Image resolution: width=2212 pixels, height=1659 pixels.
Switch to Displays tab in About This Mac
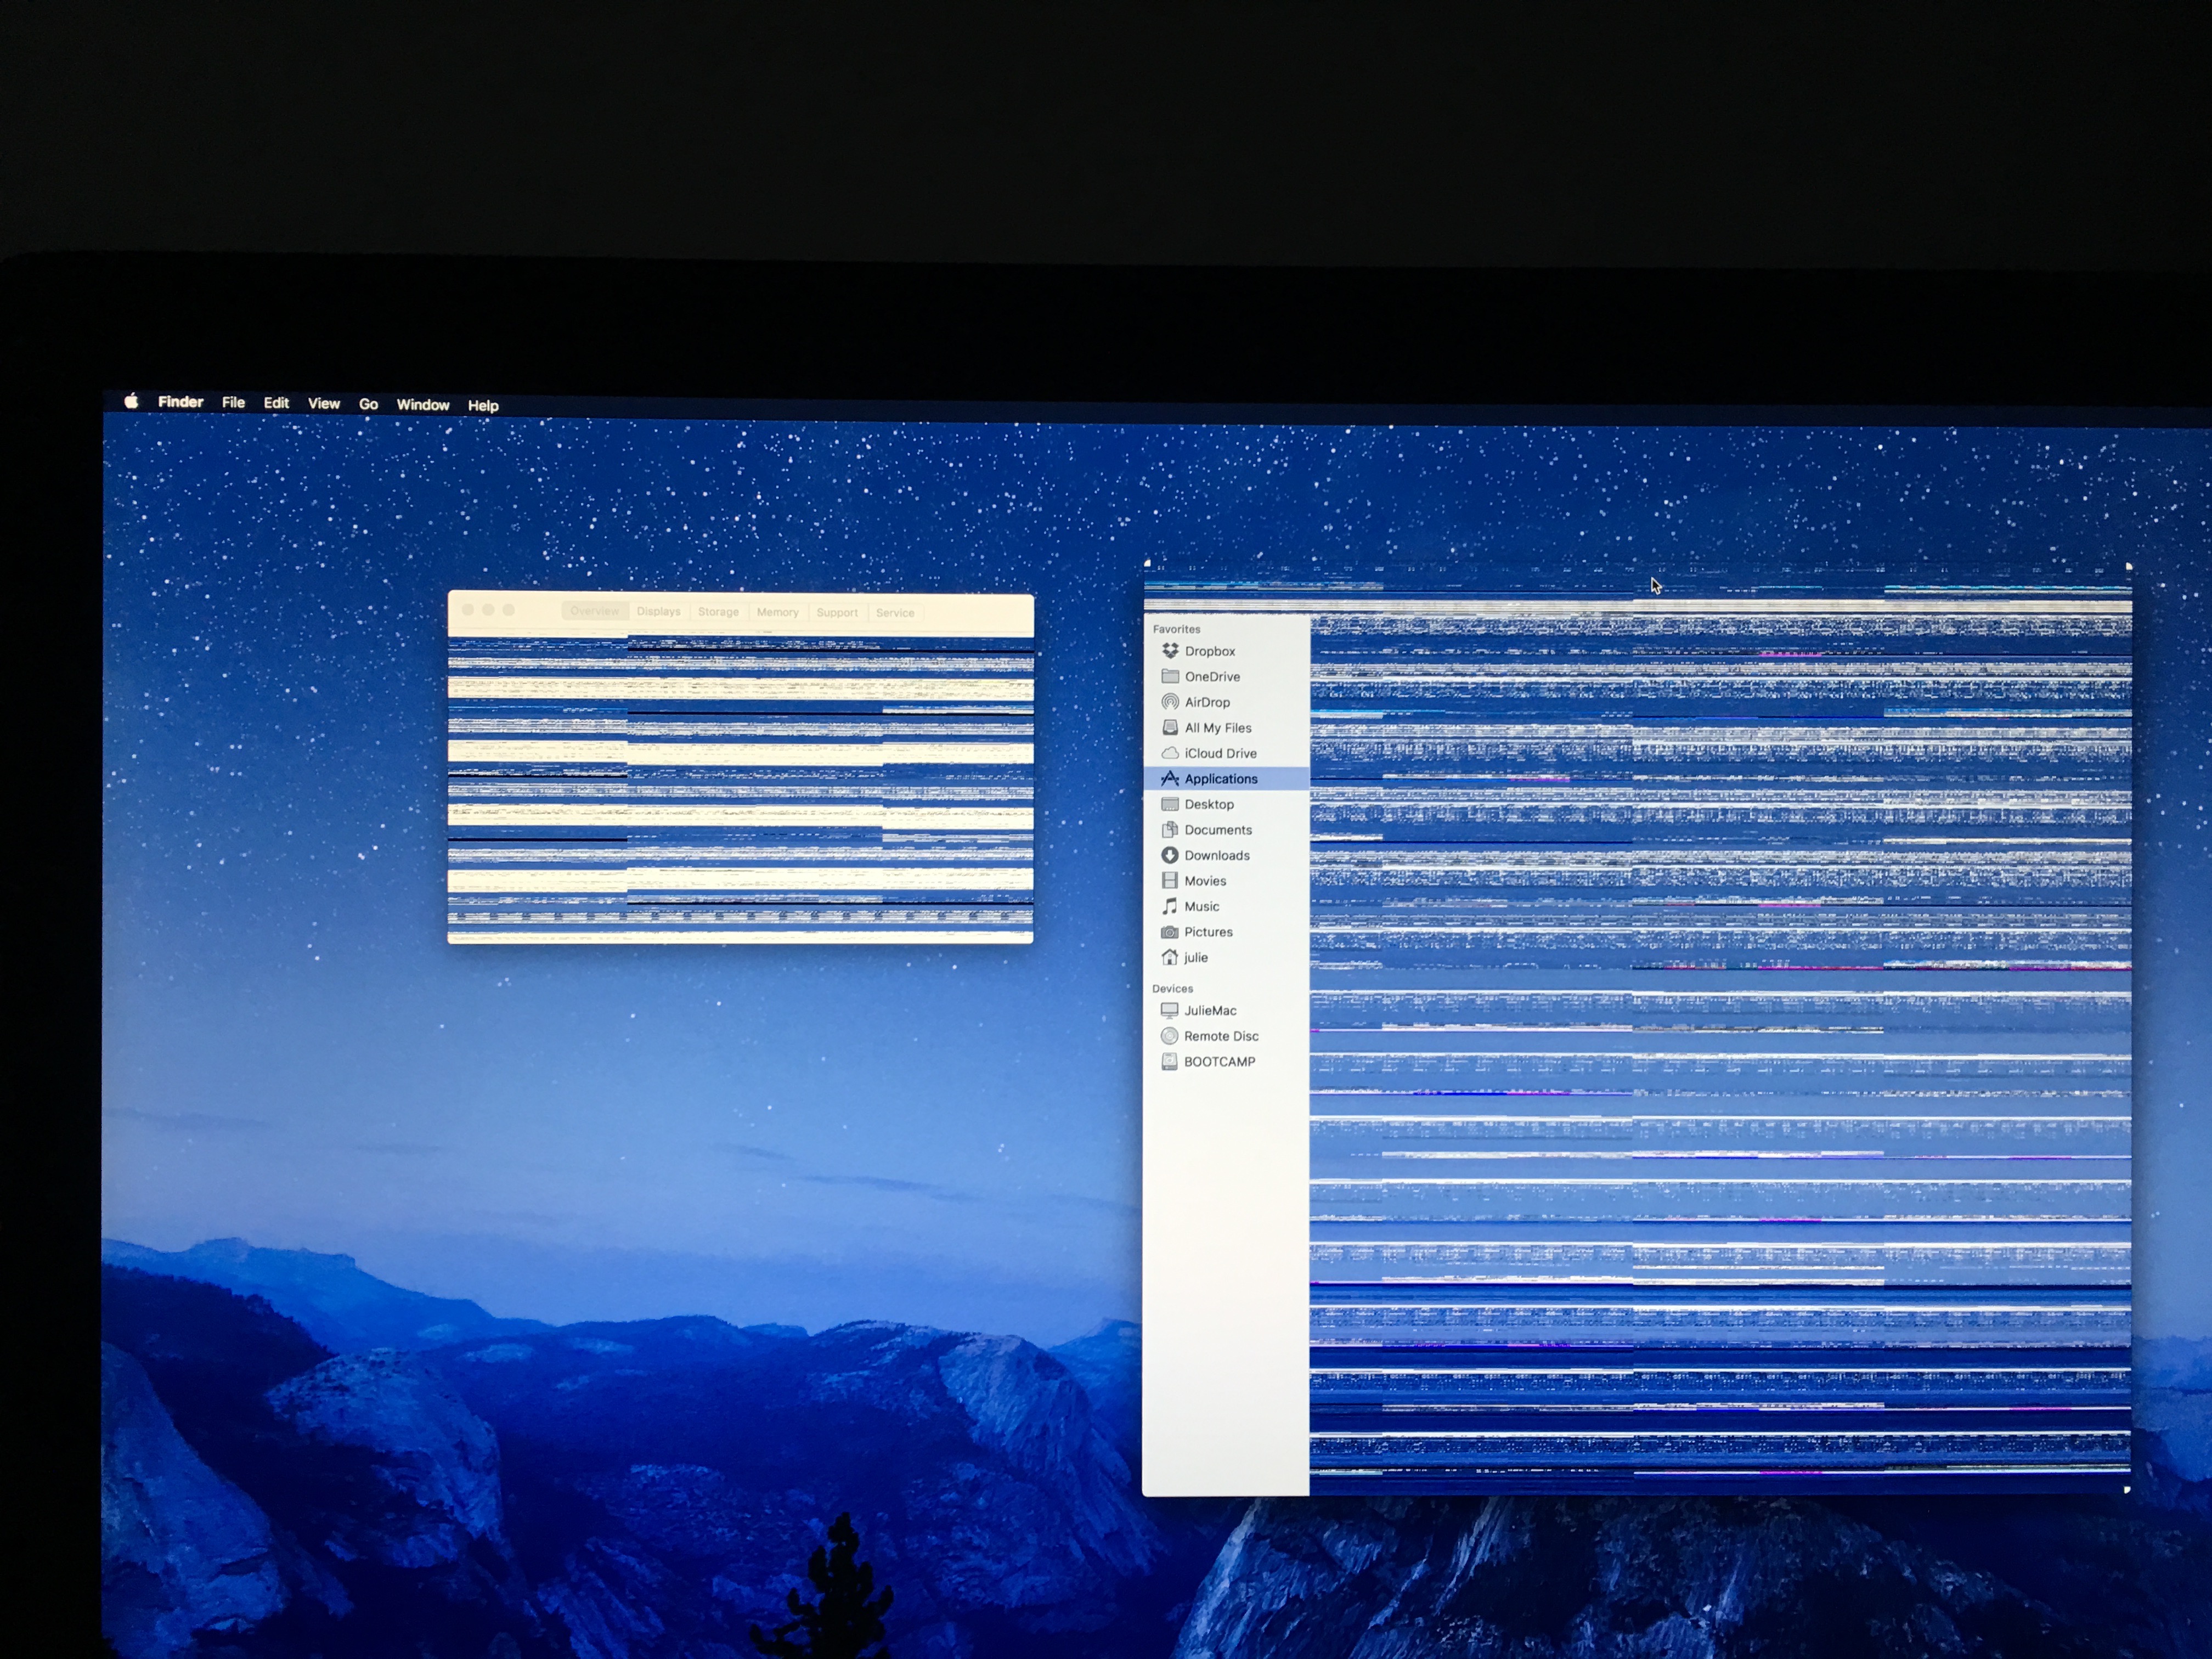pyautogui.click(x=658, y=611)
